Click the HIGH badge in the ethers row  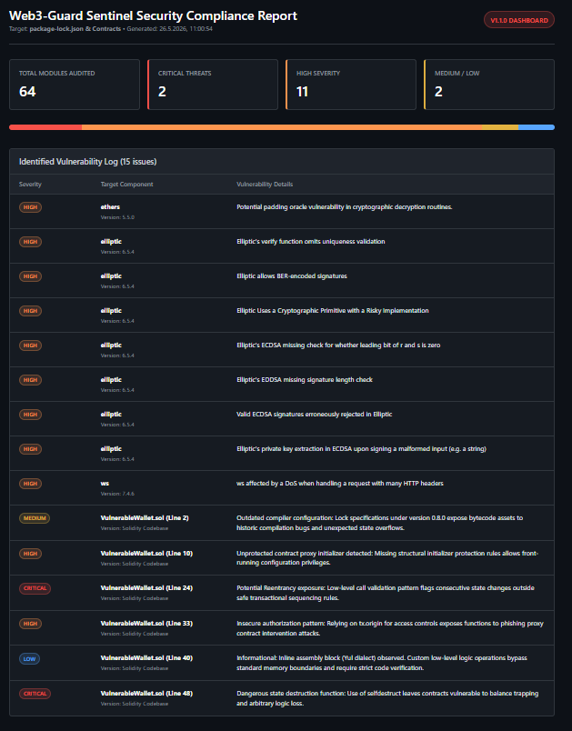point(30,207)
